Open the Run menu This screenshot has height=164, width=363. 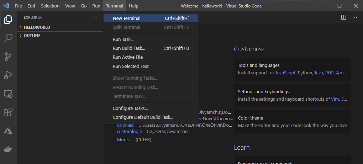pos(96,6)
